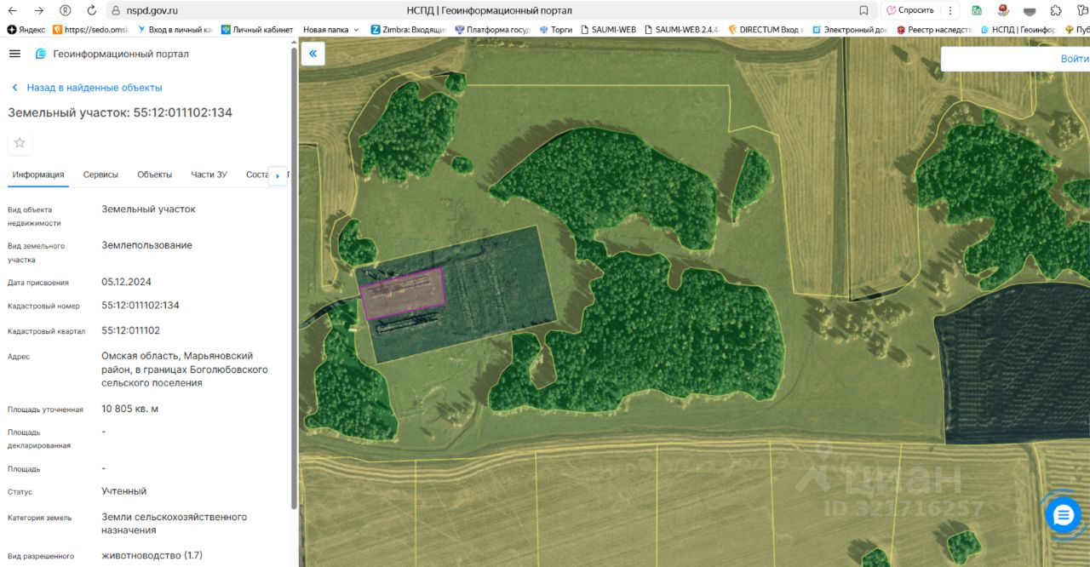
Task: Open the Яндекс bookmark
Action: [26, 29]
